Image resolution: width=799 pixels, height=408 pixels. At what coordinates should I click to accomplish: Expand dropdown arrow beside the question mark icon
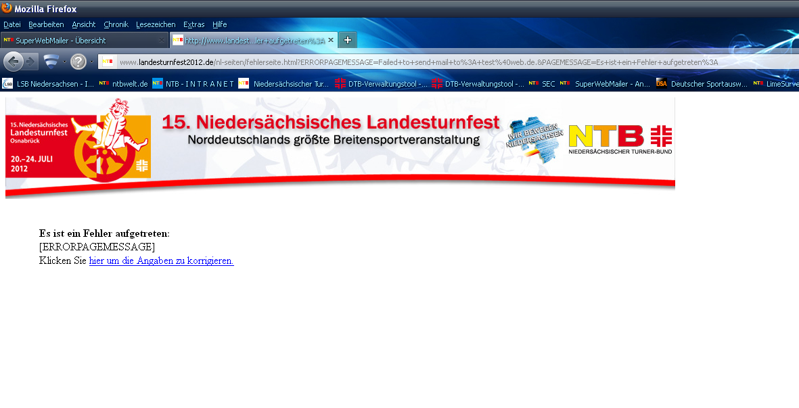[x=91, y=62]
